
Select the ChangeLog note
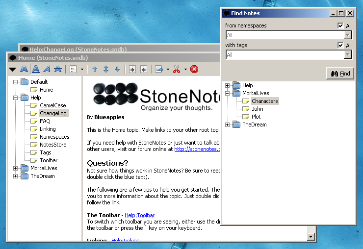coord(53,113)
